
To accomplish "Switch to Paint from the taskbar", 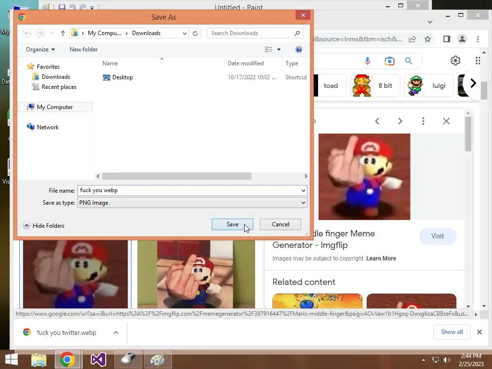I will click(158, 359).
